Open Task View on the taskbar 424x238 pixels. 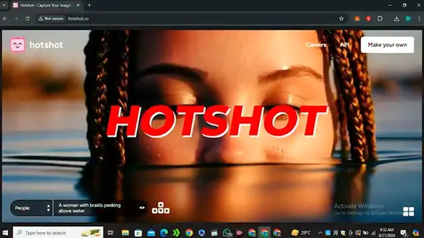[111, 233]
